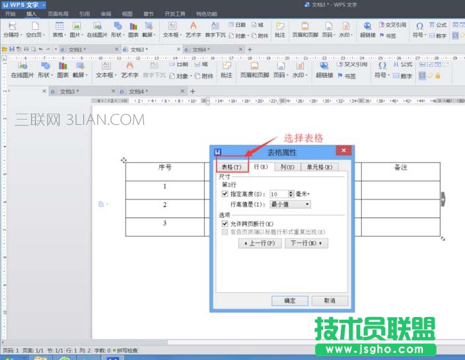Click 附件 attachment in the upper ribbon

click(260, 36)
